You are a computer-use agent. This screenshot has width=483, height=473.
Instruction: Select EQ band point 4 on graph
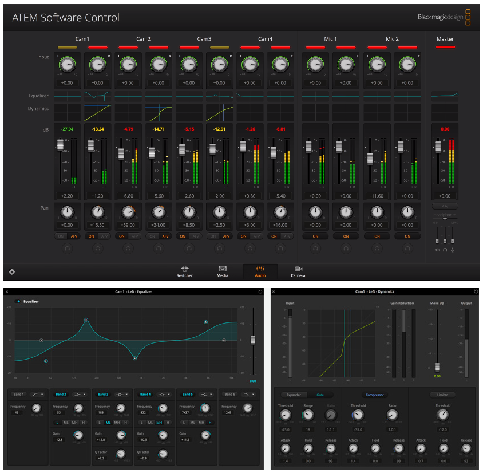[134, 358]
